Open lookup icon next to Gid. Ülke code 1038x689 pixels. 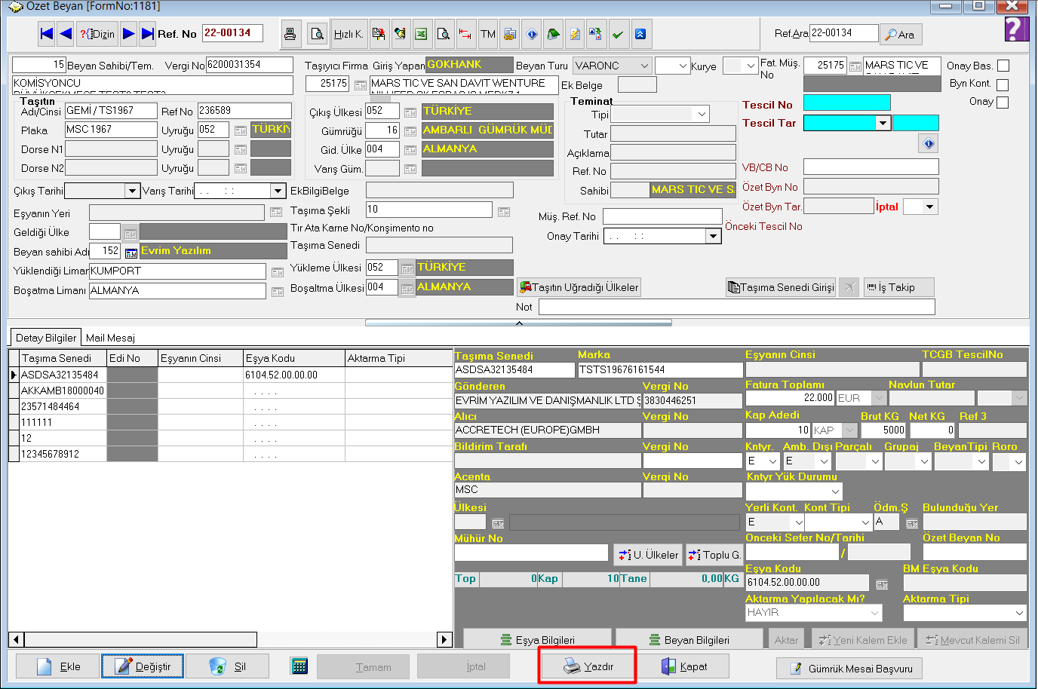click(x=410, y=151)
